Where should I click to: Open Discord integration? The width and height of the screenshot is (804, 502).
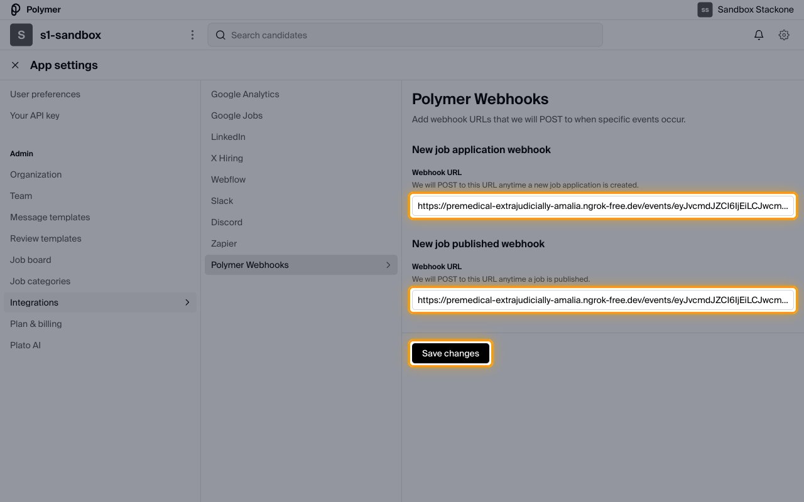click(x=226, y=222)
